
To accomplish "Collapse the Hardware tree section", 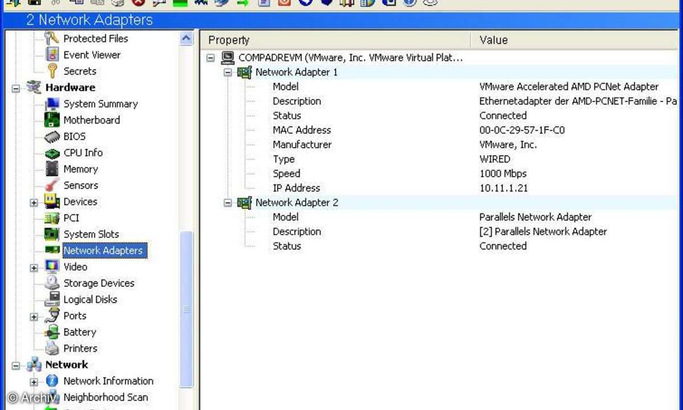I will (x=16, y=88).
